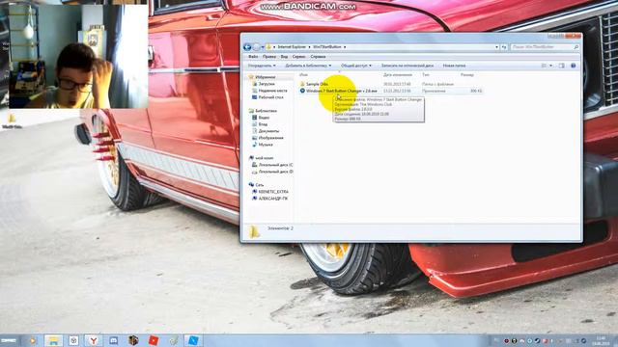Screen dimensions: 618x347
Task: Open the Добавить в библиотеку dropdown
Action: point(308,66)
